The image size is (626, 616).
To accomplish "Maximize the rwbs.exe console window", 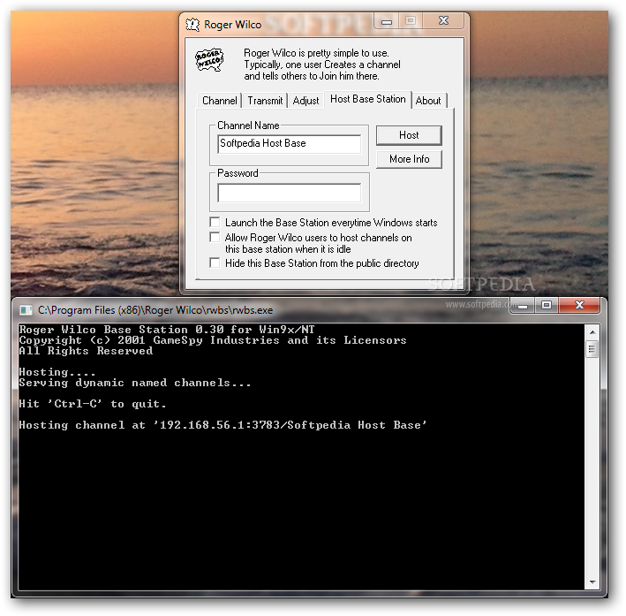I will pyautogui.click(x=547, y=306).
